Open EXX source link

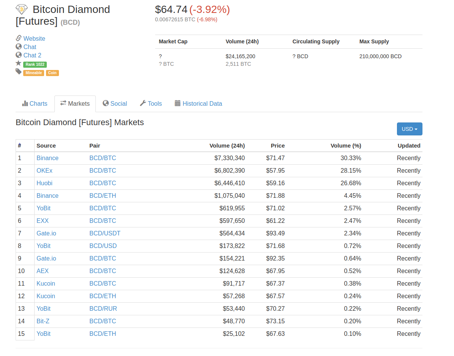(43, 221)
